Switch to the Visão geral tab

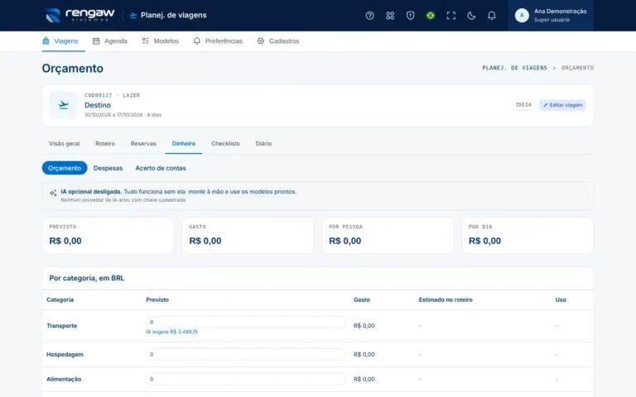(64, 143)
